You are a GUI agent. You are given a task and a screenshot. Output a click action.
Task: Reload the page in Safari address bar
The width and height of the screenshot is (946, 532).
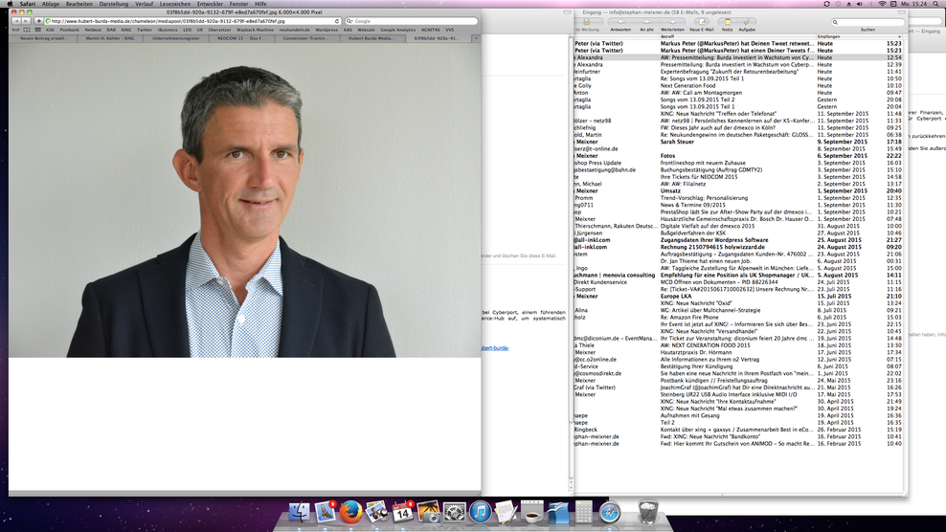pos(337,21)
